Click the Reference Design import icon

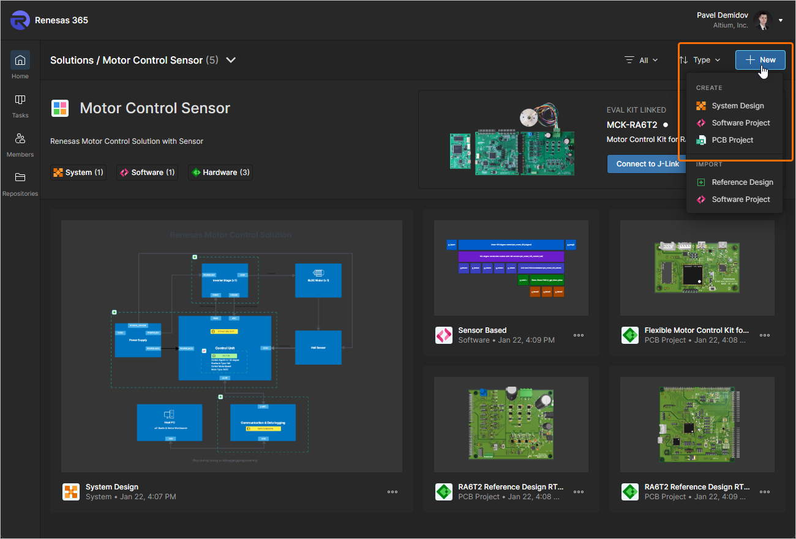tap(701, 182)
